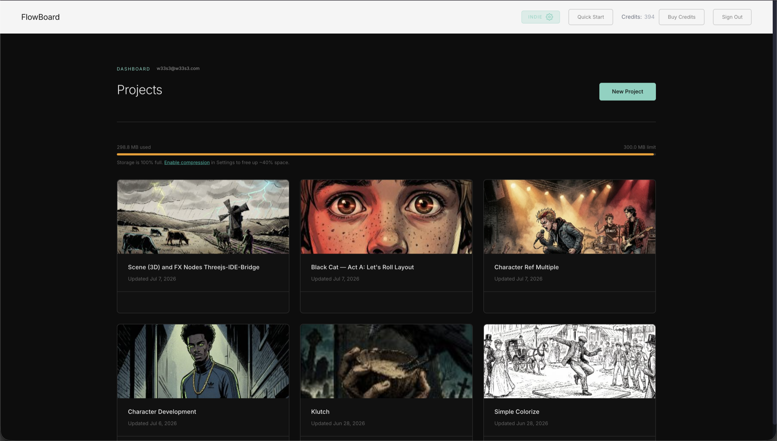
Task: Click 'Updated Jul 7, 2026' under Character Ref Multiple
Action: (x=518, y=279)
